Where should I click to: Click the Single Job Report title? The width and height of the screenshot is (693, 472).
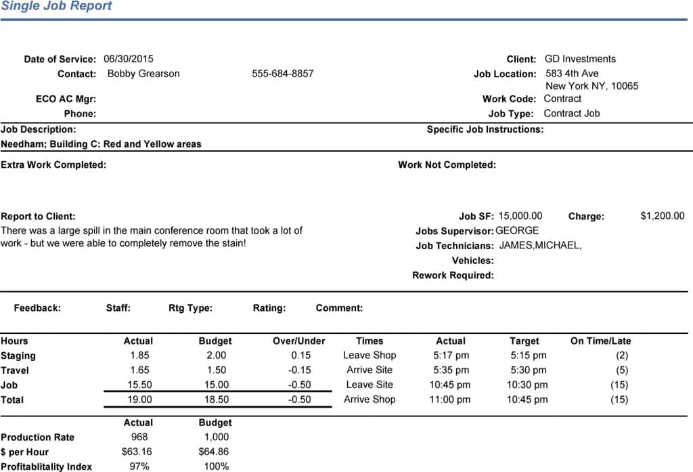tap(56, 5)
